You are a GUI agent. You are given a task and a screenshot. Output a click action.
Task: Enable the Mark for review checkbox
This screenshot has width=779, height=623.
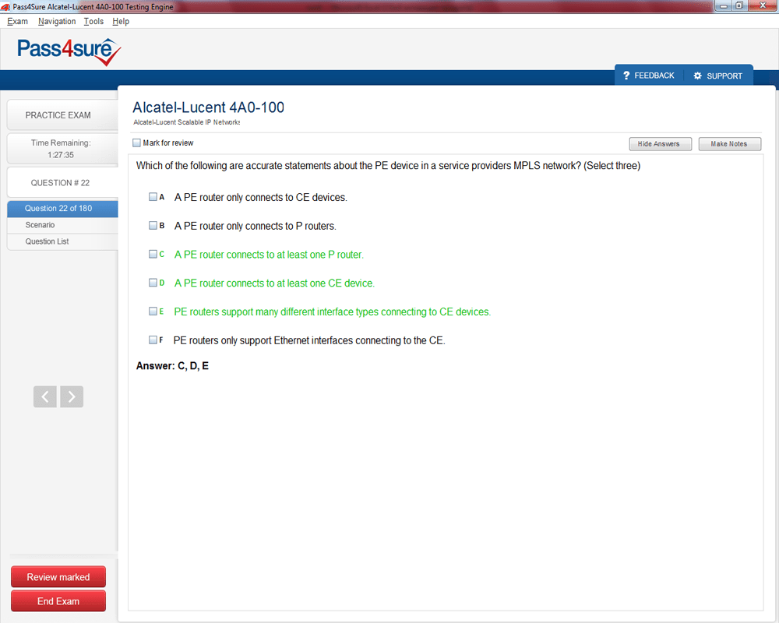tap(137, 143)
